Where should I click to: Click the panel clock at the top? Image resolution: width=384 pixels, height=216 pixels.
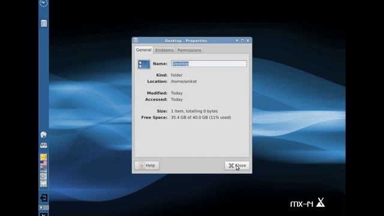tap(44, 3)
